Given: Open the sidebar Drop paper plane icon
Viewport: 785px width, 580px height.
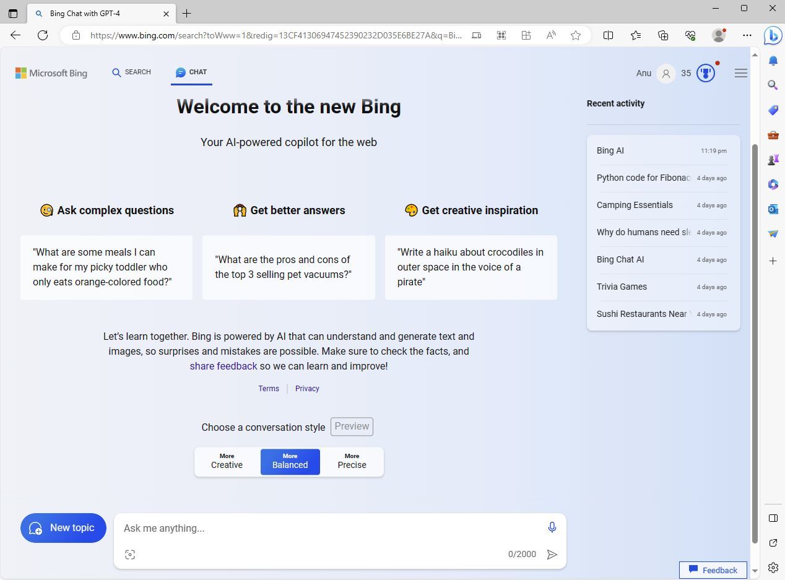Looking at the screenshot, I should pyautogui.click(x=773, y=234).
